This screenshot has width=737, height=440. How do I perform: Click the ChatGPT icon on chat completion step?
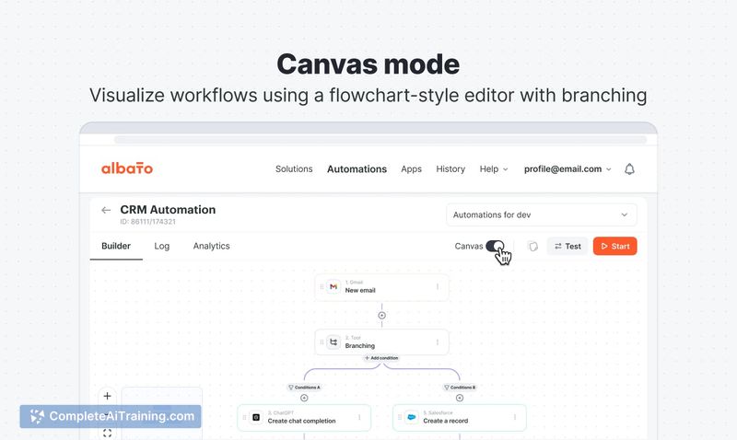click(x=256, y=417)
